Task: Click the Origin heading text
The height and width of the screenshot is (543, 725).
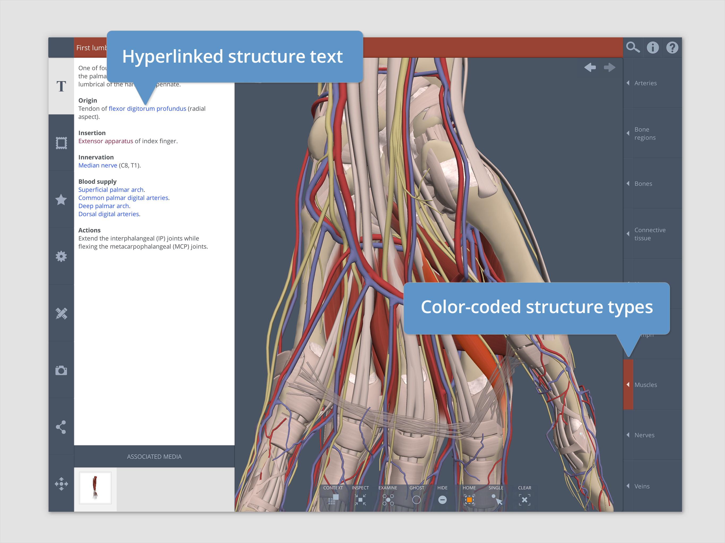Action: point(88,100)
